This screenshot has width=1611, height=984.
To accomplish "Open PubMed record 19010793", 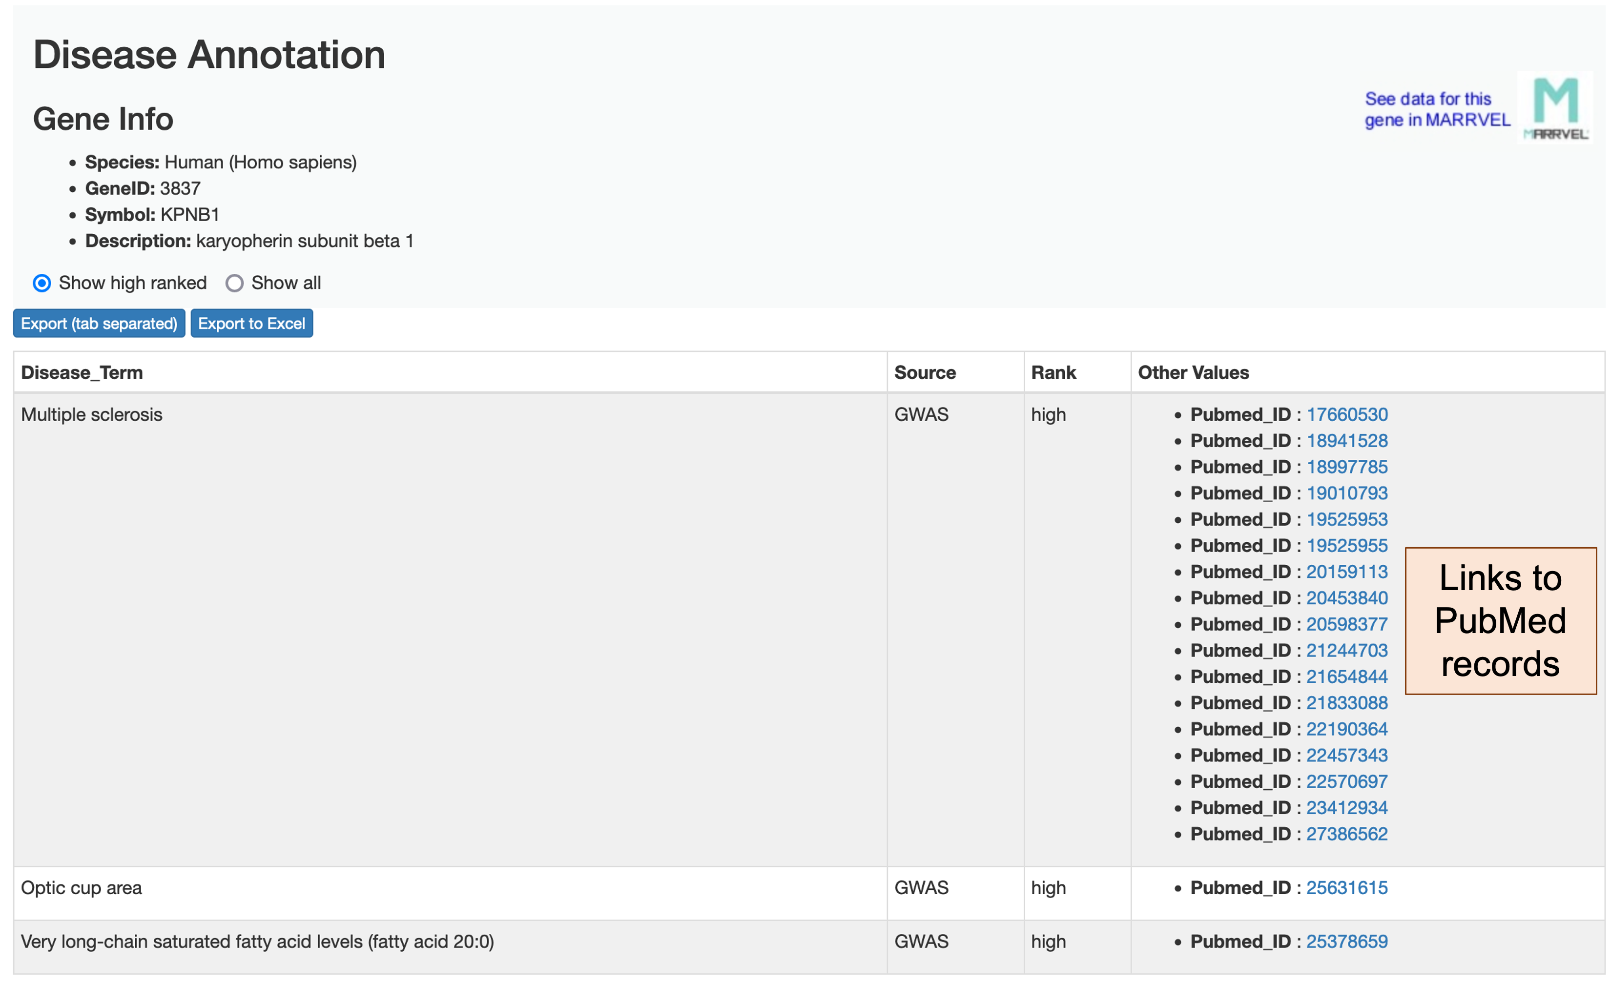I will click(1347, 493).
